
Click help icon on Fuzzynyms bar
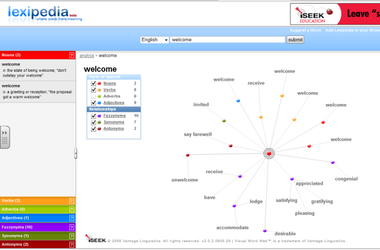click(x=72, y=227)
